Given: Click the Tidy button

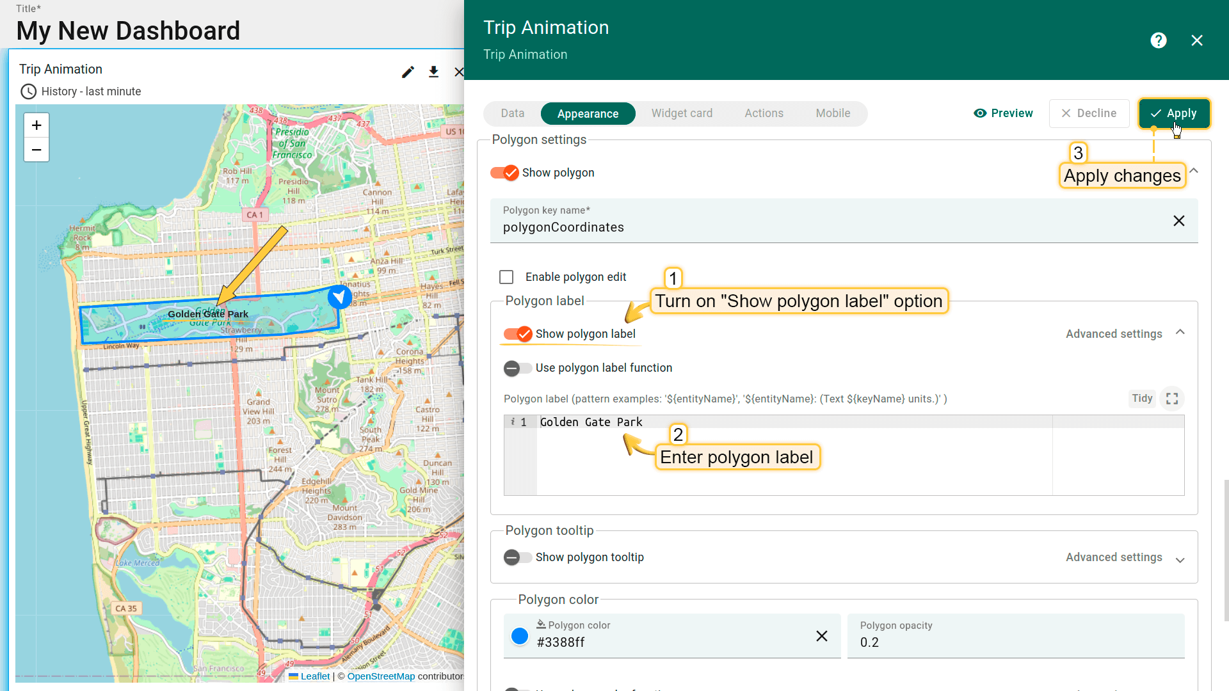Looking at the screenshot, I should pos(1142,399).
